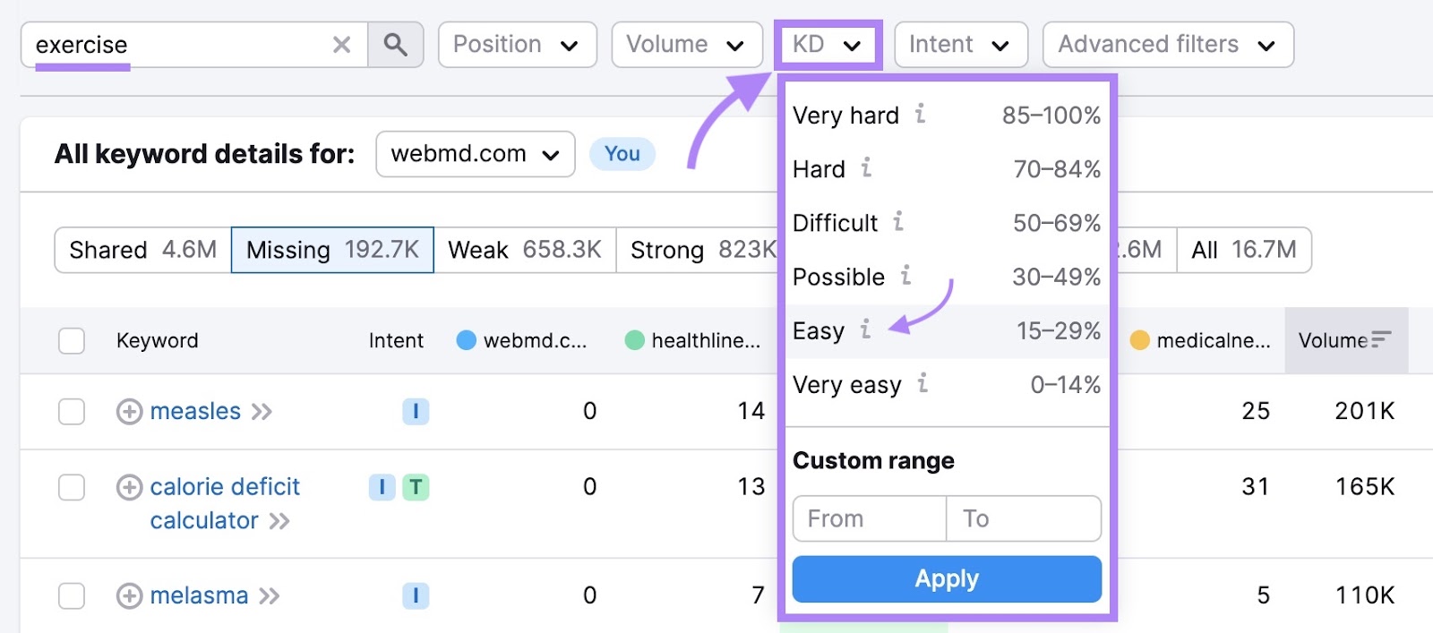Check the checkbox for the measles row
Screen dimensions: 1433x633
coord(71,411)
